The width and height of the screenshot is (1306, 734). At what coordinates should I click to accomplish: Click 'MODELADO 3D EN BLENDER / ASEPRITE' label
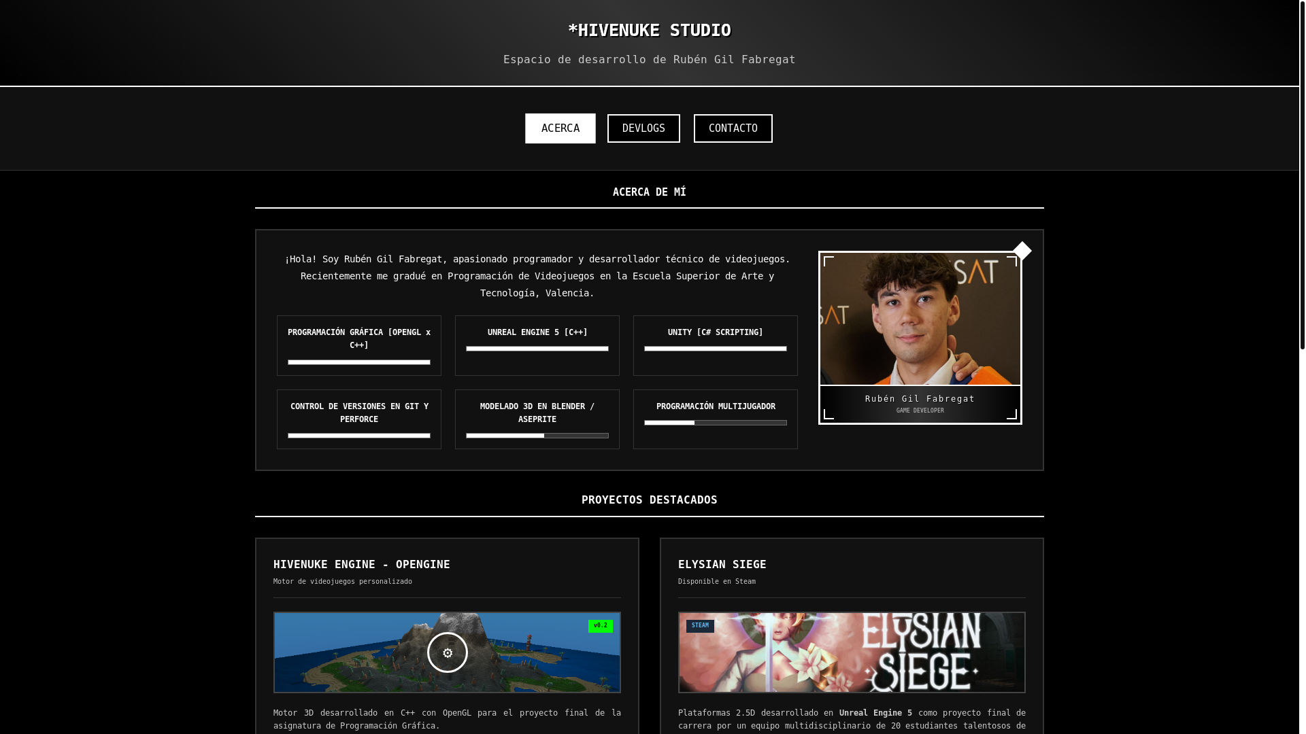[537, 413]
